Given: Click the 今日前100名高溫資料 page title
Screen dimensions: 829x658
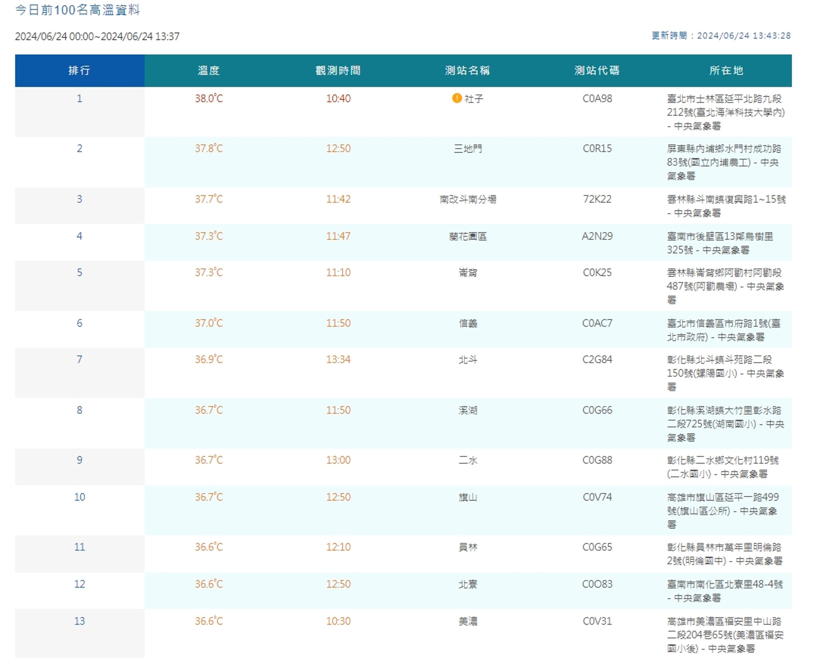Looking at the screenshot, I should [x=77, y=10].
